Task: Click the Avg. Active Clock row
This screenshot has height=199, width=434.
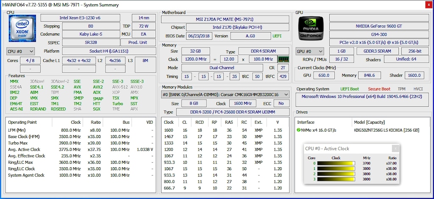Action: (81, 149)
